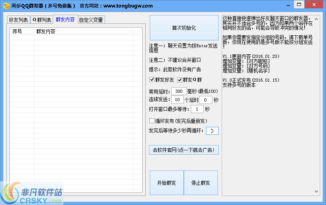The height and width of the screenshot is (205, 326).
Task: Start sending with 开始群发 button
Action: 167,183
